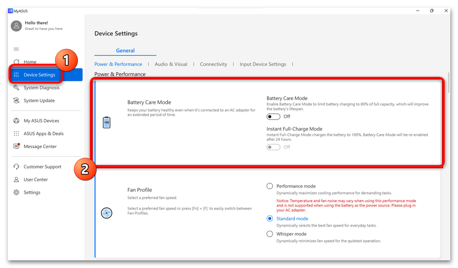Toggle the Battery Care Mode switch
The width and height of the screenshot is (458, 268).
pyautogui.click(x=273, y=117)
